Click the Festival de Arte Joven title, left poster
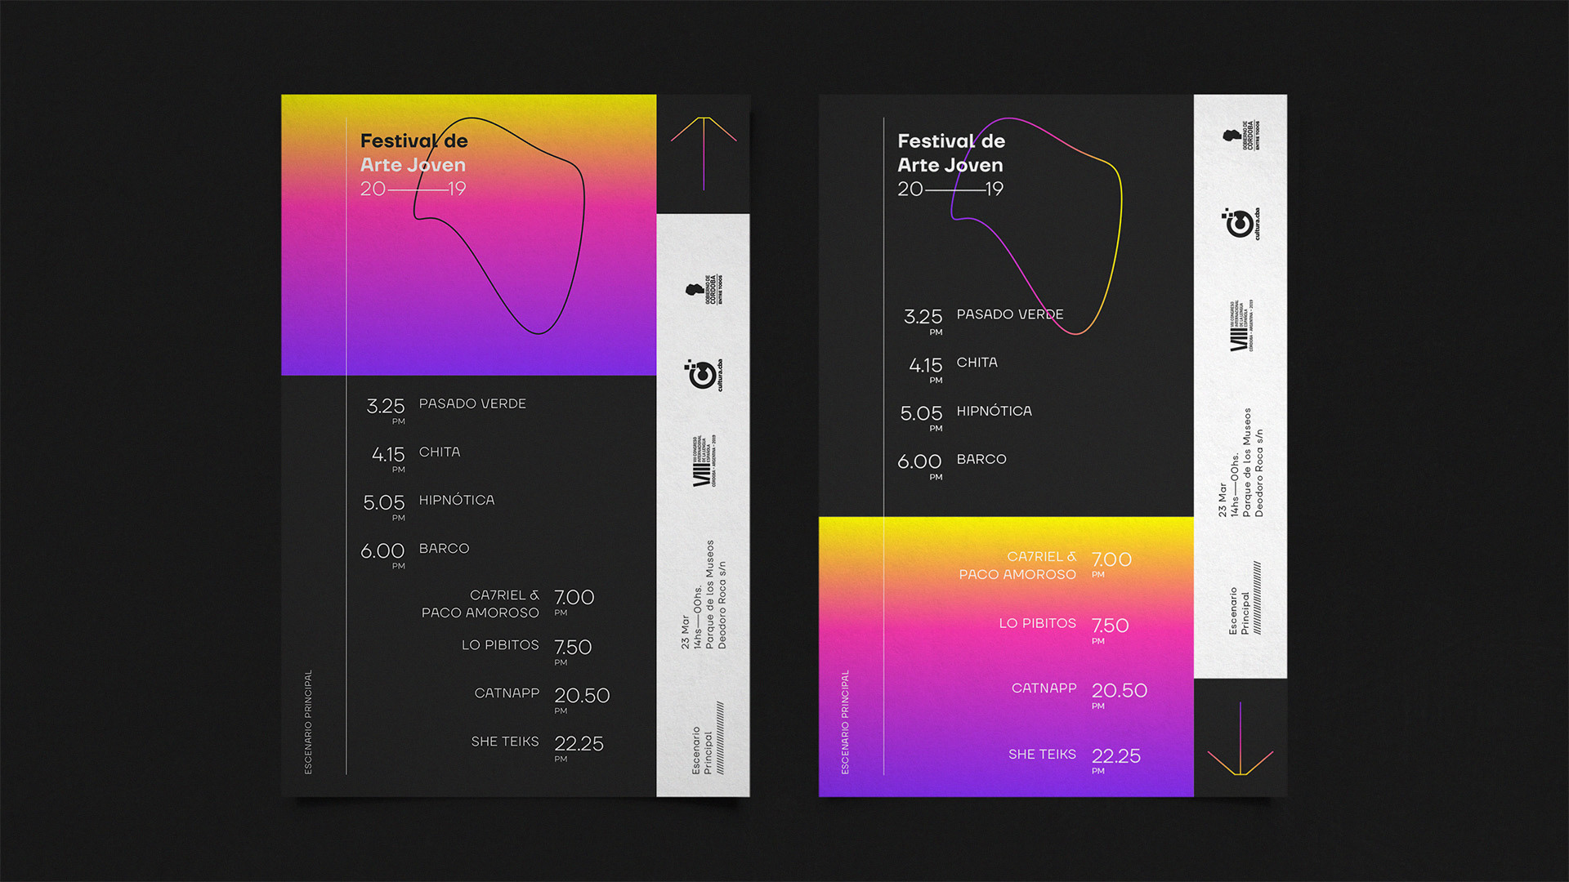The width and height of the screenshot is (1569, 882). coord(413,153)
